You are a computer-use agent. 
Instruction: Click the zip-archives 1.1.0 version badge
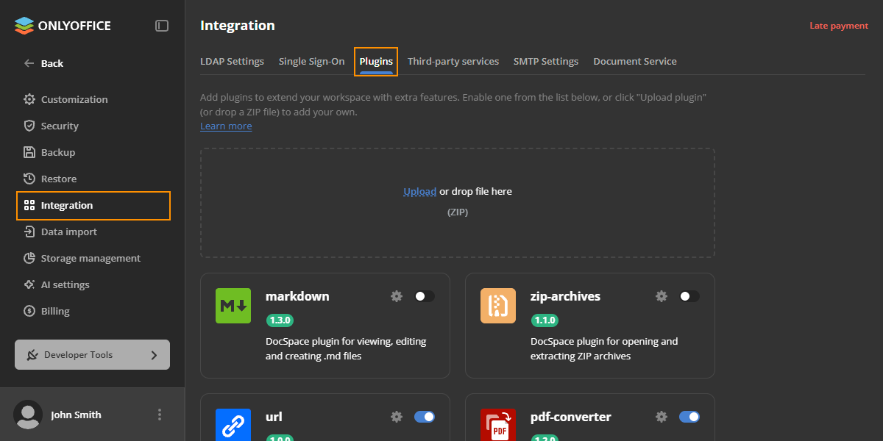[545, 320]
